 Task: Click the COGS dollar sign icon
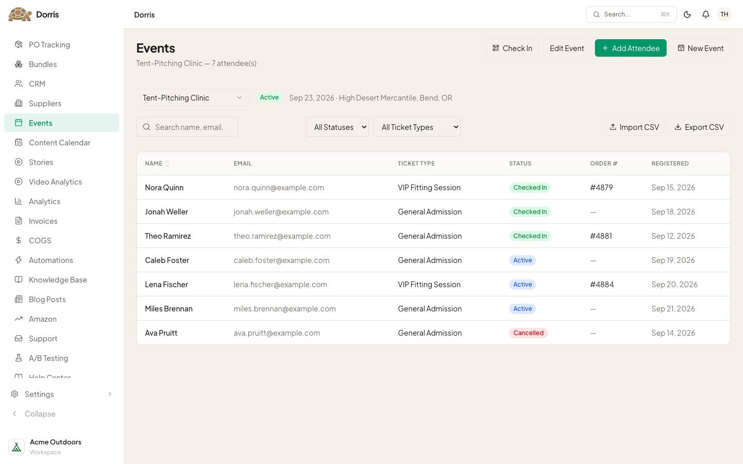click(19, 240)
